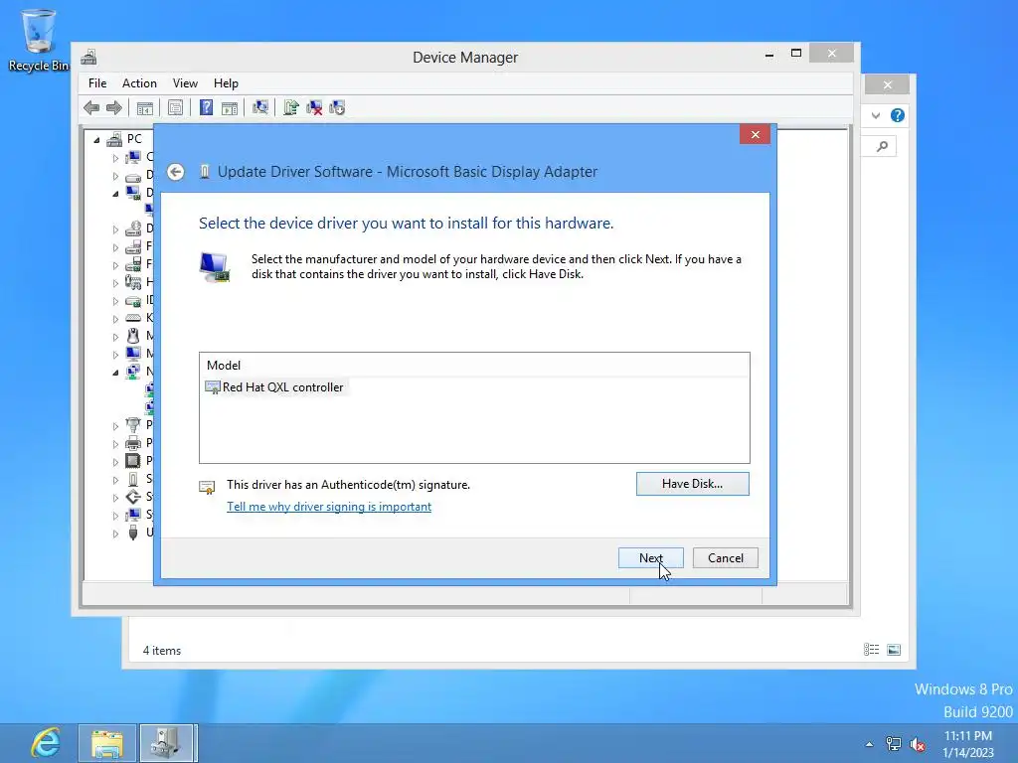This screenshot has height=763, width=1018.
Task: Click the Next button
Action: click(650, 558)
